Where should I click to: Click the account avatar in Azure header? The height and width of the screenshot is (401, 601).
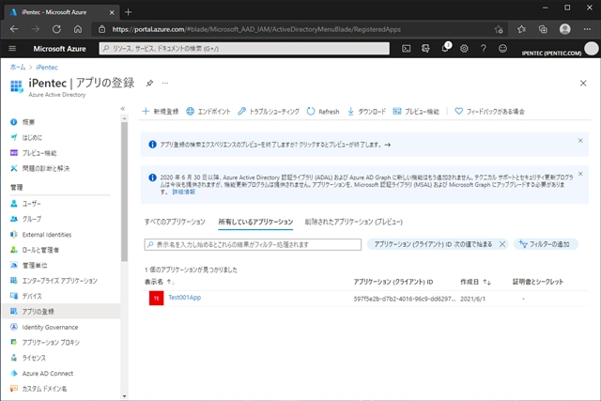(x=592, y=49)
